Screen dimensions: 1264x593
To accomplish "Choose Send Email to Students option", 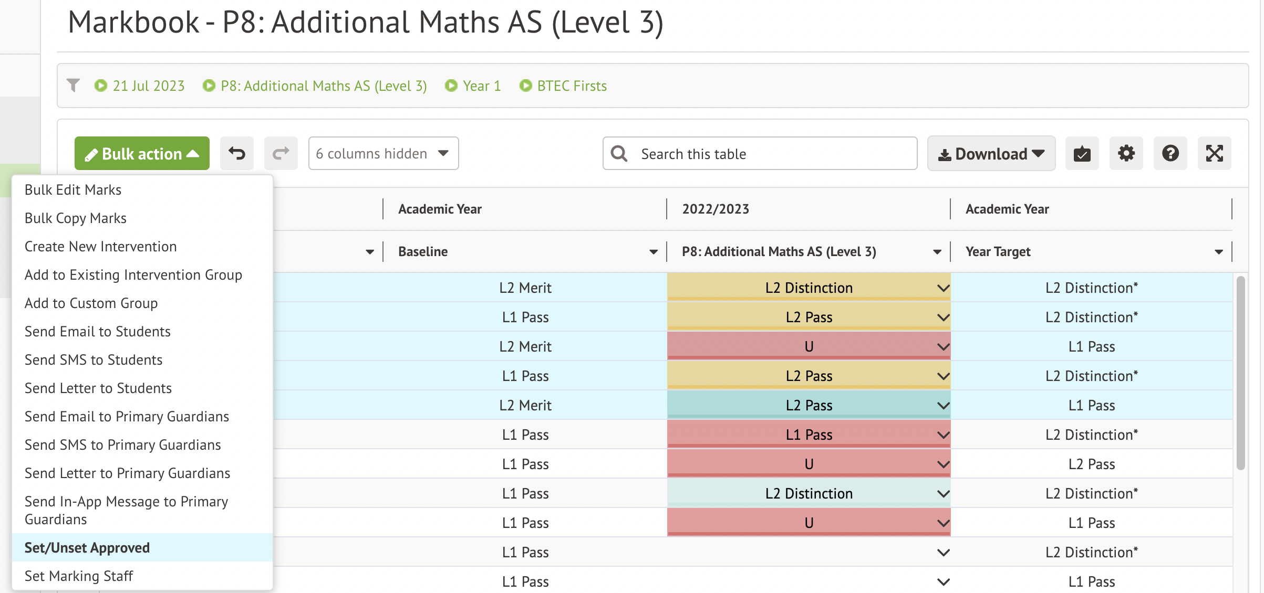I will pyautogui.click(x=98, y=331).
